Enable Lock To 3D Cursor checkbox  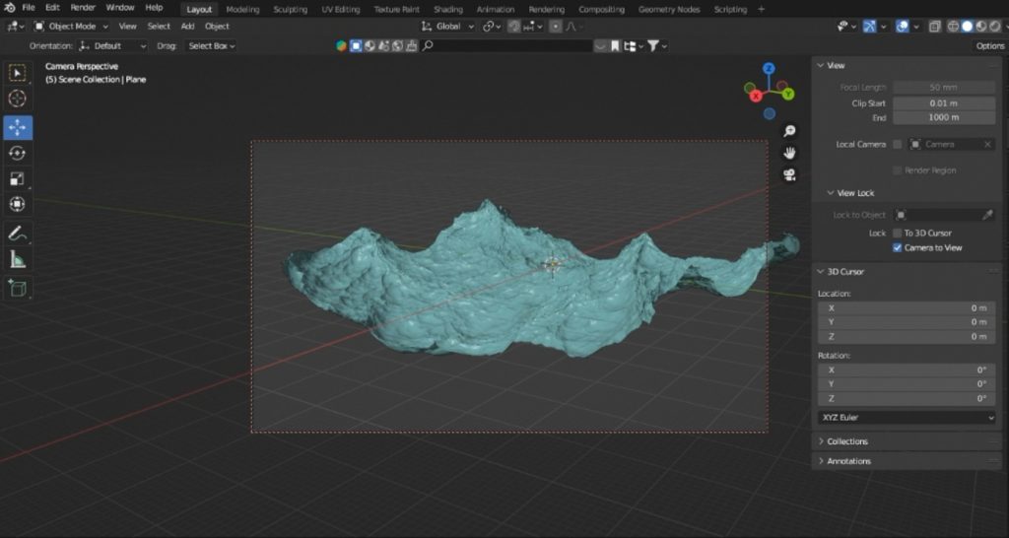coord(897,233)
